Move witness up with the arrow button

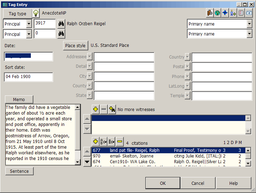(87, 119)
